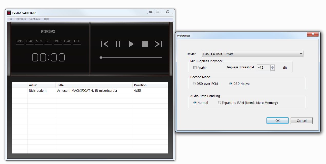This screenshot has width=326, height=164.
Task: Click the 00:00 elapsed time display
Action: [48, 57]
